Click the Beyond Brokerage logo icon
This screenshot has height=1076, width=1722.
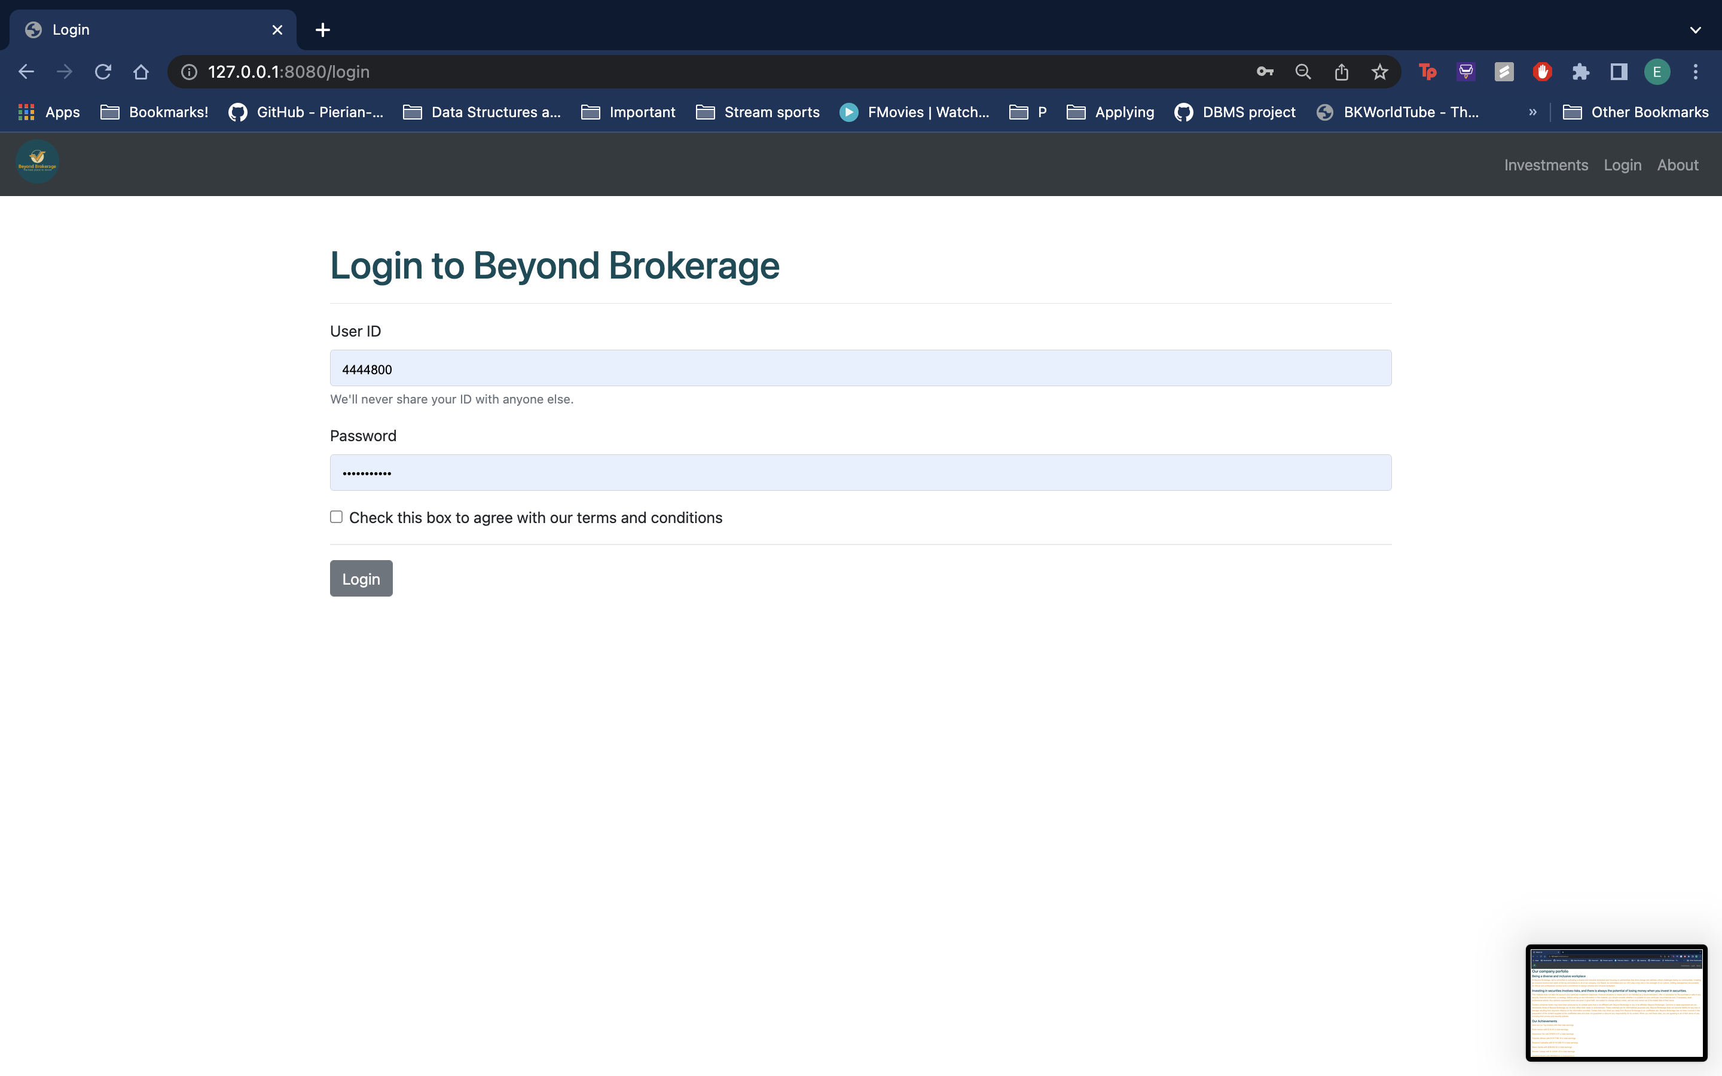(37, 162)
